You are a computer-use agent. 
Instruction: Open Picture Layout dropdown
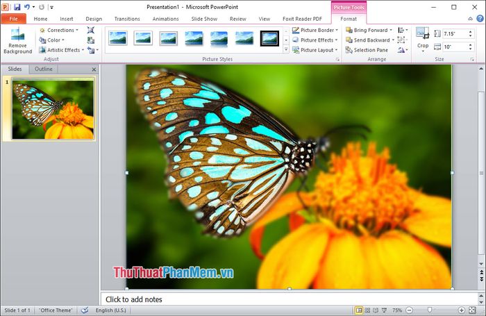315,50
